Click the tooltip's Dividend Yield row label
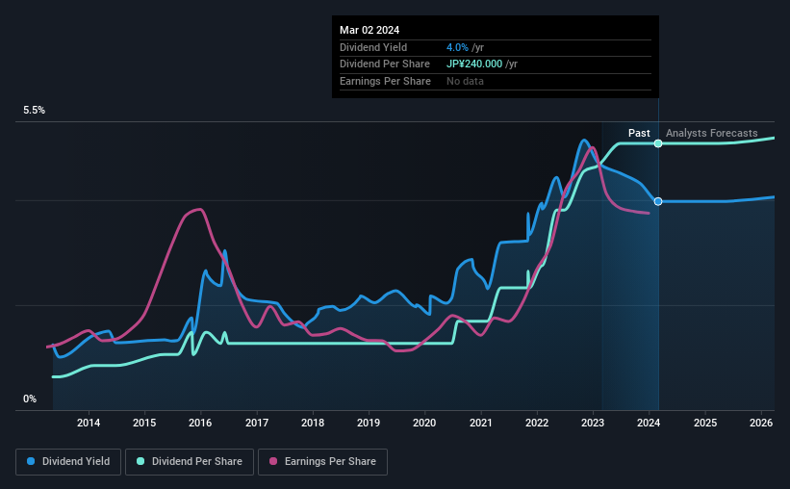This screenshot has height=489, width=790. [372, 47]
